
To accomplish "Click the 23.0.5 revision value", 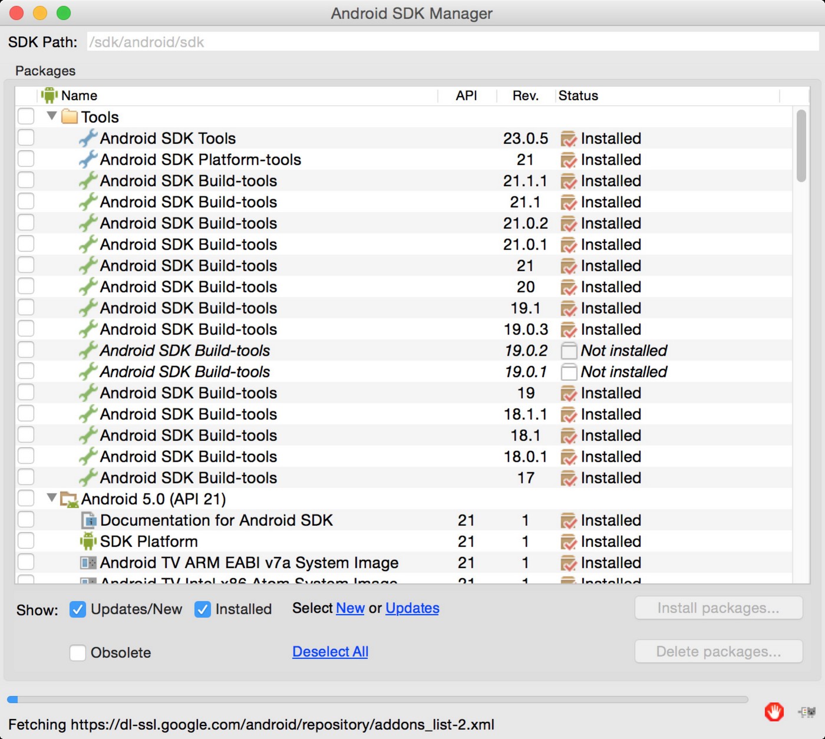I will coord(526,138).
